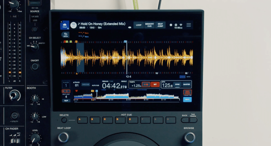Tap the Wi-Fi status icon

(x=181, y=25)
